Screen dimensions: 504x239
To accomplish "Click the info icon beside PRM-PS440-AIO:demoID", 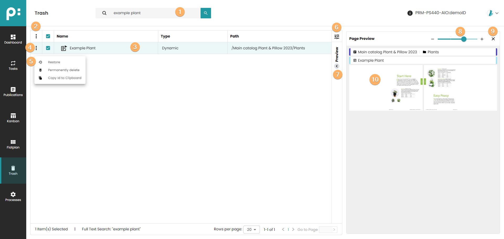I will (x=410, y=13).
